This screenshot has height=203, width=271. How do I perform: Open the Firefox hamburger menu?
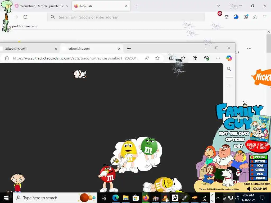point(265,17)
